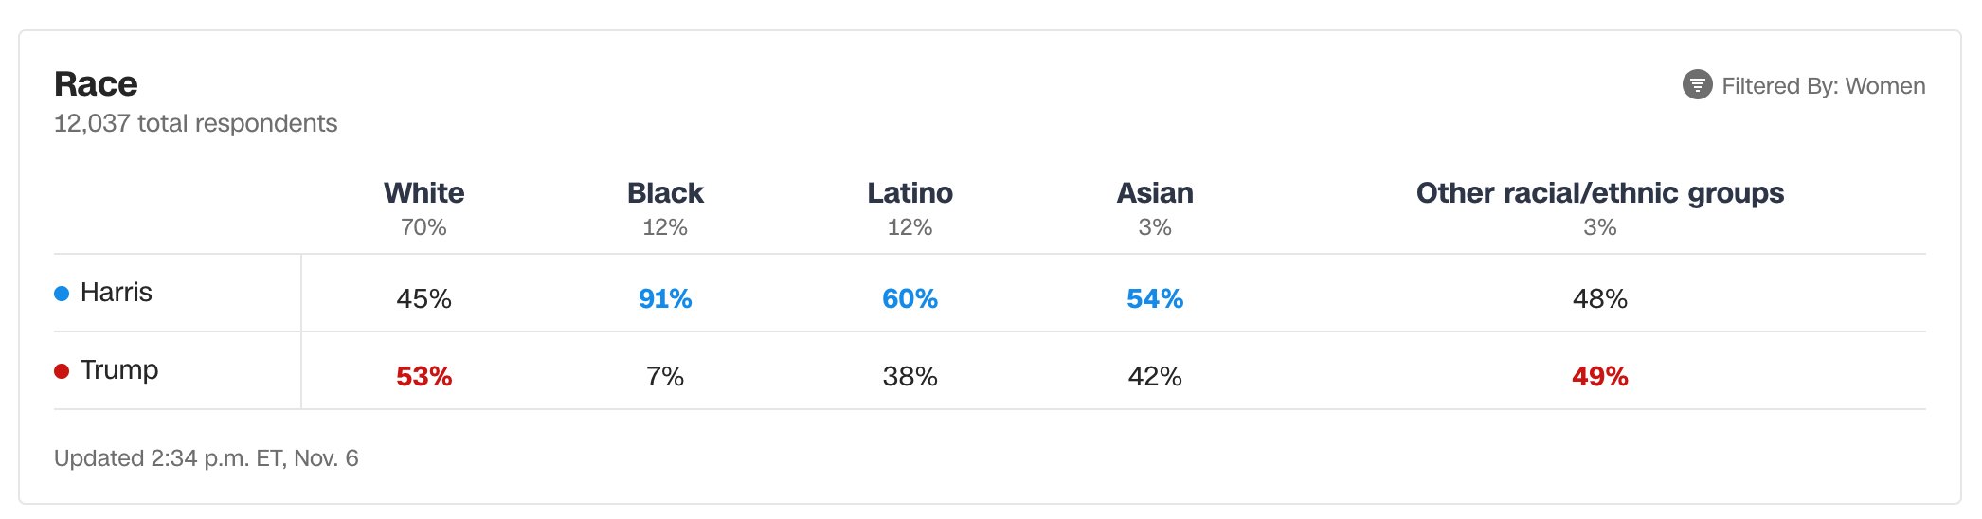Open the Filtered By: Women filter

1822,86
